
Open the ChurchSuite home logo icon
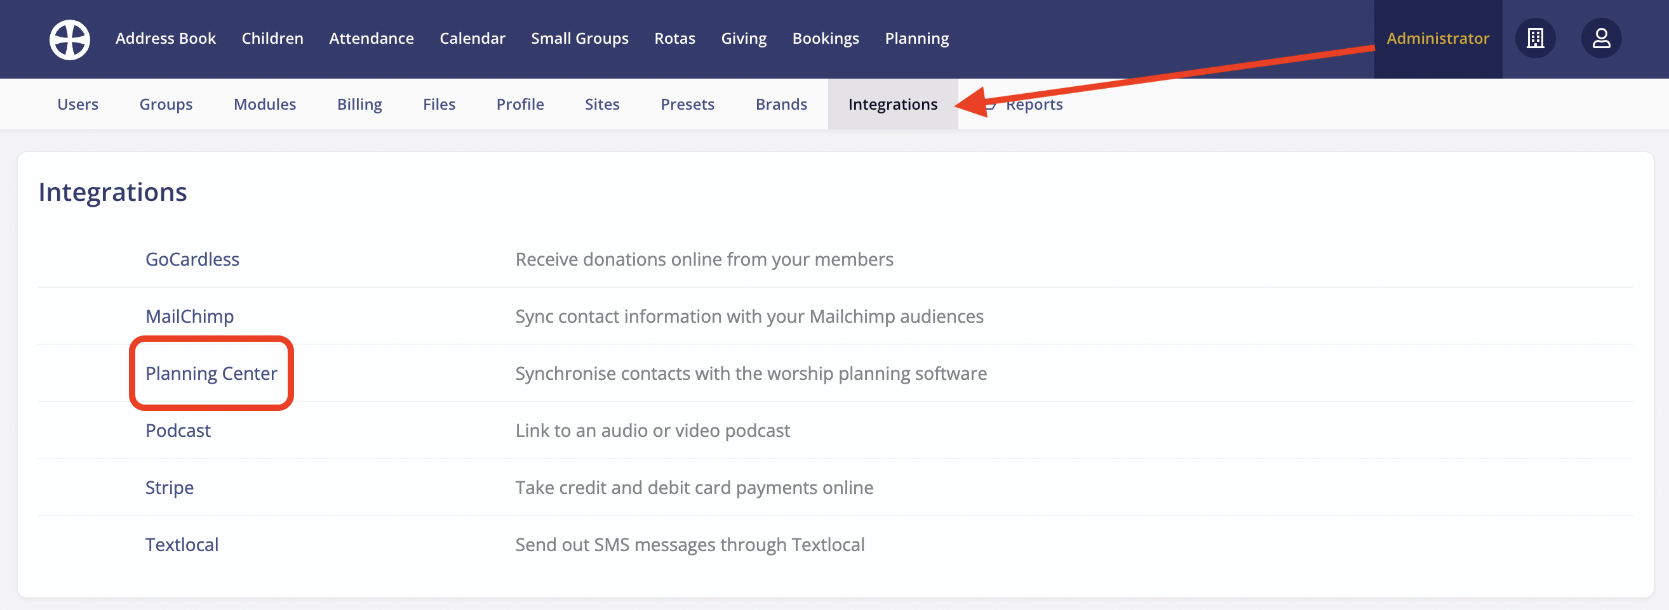[x=69, y=39]
